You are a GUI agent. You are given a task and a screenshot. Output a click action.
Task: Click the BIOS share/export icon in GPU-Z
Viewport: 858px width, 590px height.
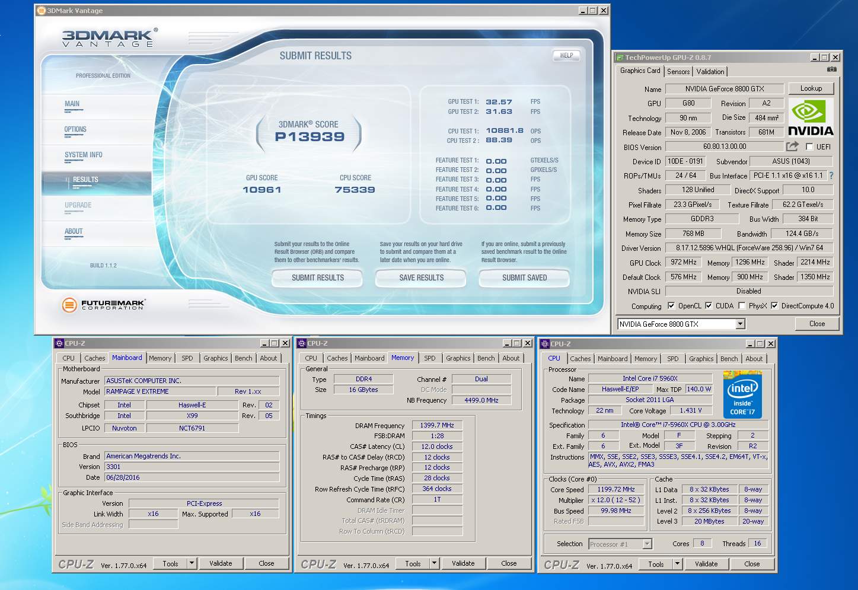[x=792, y=146]
